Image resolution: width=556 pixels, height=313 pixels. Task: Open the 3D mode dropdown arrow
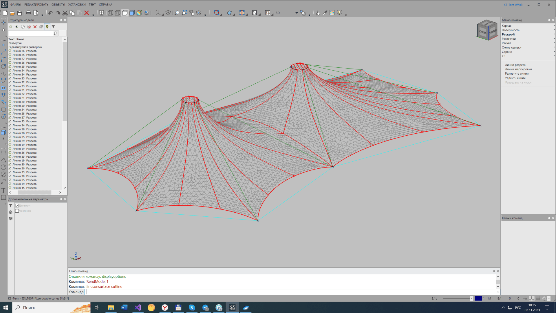(x=297, y=13)
